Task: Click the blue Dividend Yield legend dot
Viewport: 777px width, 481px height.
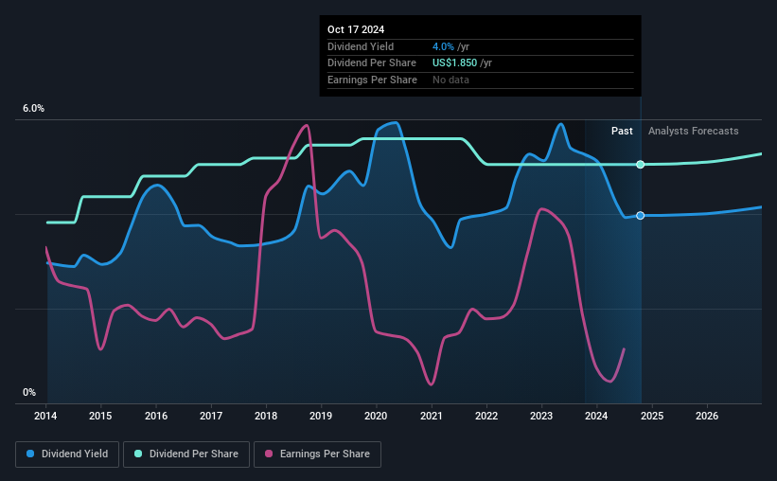Action: [x=30, y=454]
